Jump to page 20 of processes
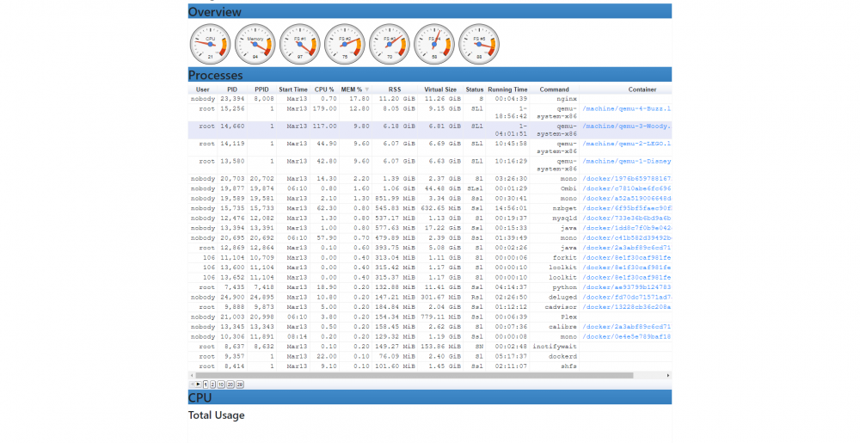The height and width of the screenshot is (443, 860). 230,385
